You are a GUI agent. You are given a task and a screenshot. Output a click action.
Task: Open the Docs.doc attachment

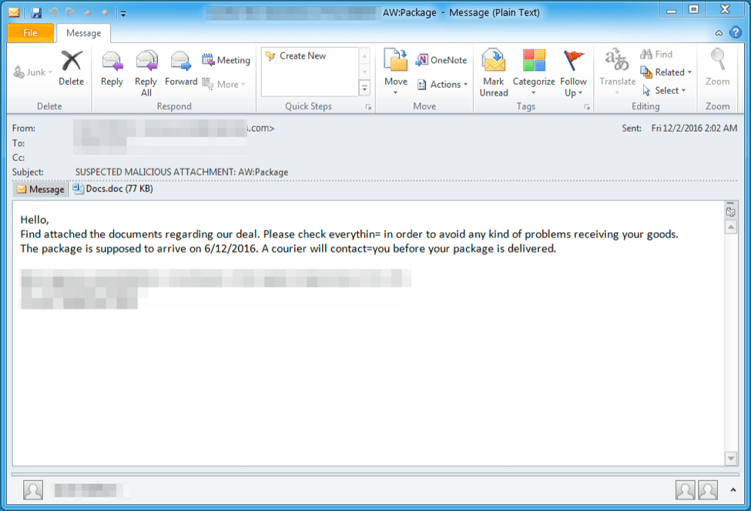(x=113, y=189)
